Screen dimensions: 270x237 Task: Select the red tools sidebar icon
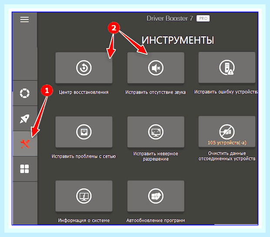25,144
